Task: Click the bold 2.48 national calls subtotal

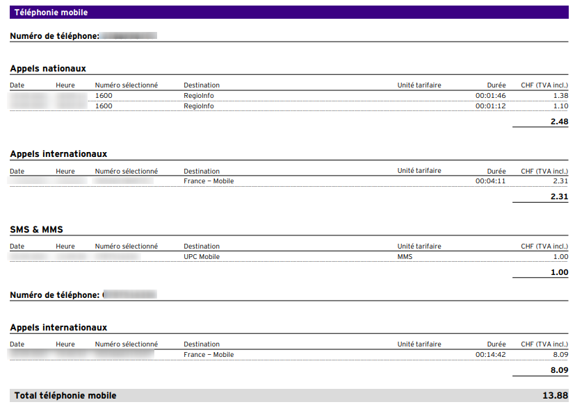Action: (x=559, y=122)
